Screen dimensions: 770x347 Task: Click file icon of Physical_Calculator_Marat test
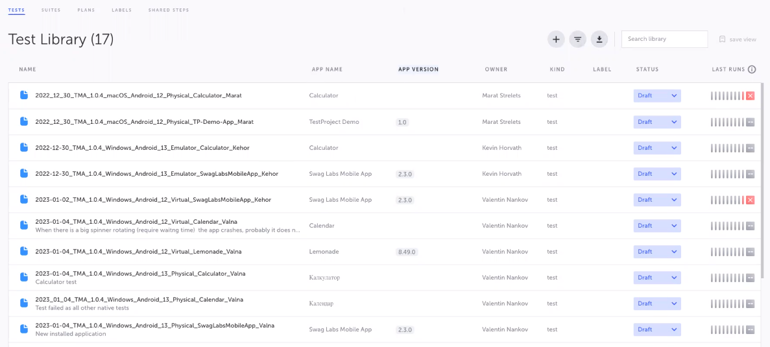pyautogui.click(x=24, y=95)
